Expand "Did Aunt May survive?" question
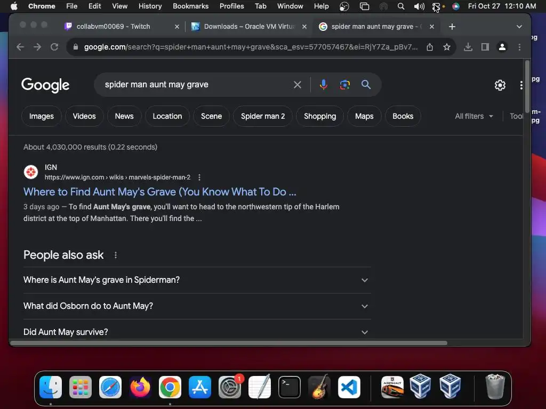Screen dimensions: 546x409 coord(197,332)
